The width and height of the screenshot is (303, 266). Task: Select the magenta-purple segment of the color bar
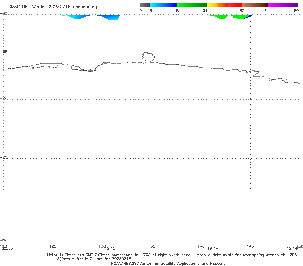click(x=283, y=5)
